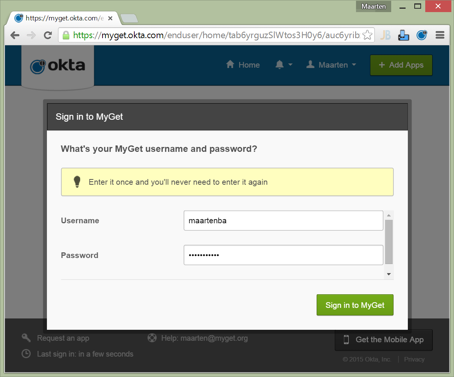Click the Okta browser extension icon
The width and height of the screenshot is (454, 377).
(421, 36)
